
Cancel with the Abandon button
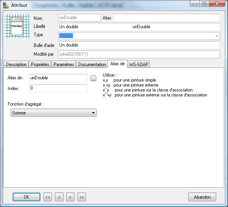(x=202, y=197)
